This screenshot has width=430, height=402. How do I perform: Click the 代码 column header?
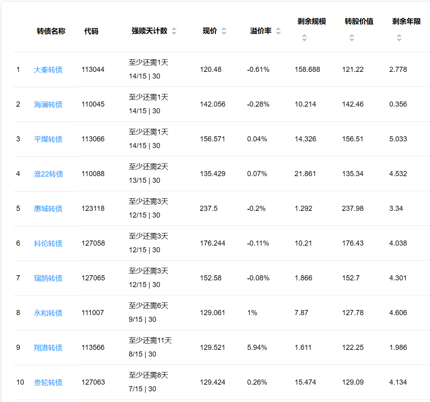point(91,31)
